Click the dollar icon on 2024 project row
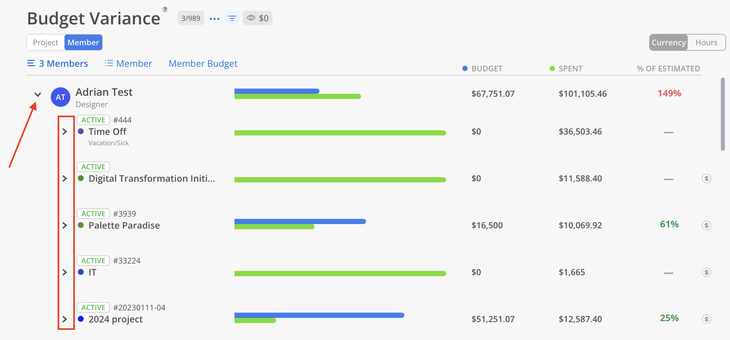 point(706,319)
